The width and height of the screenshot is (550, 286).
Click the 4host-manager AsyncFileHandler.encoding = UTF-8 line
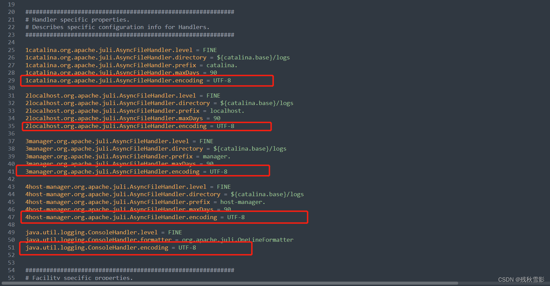(135, 217)
